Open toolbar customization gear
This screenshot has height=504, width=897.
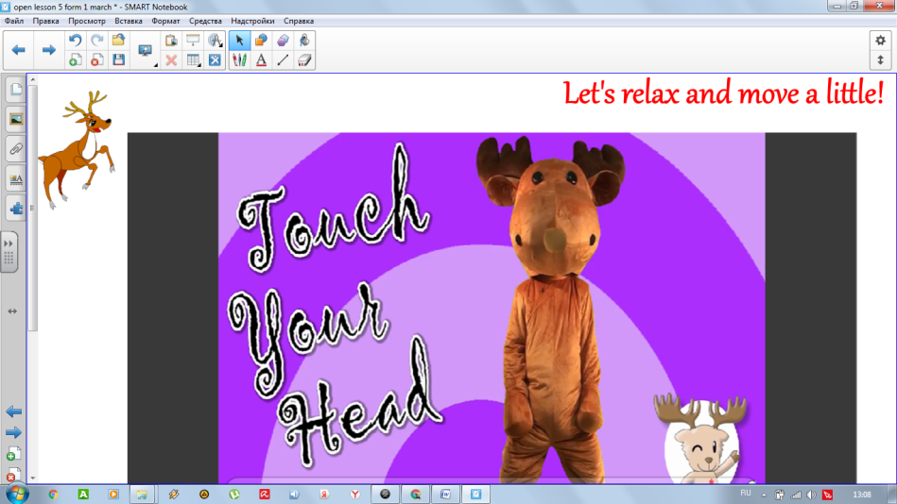(x=880, y=40)
